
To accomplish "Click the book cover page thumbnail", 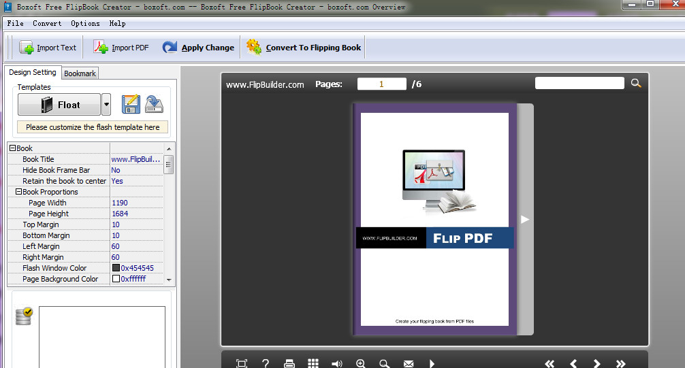I will 434,219.
